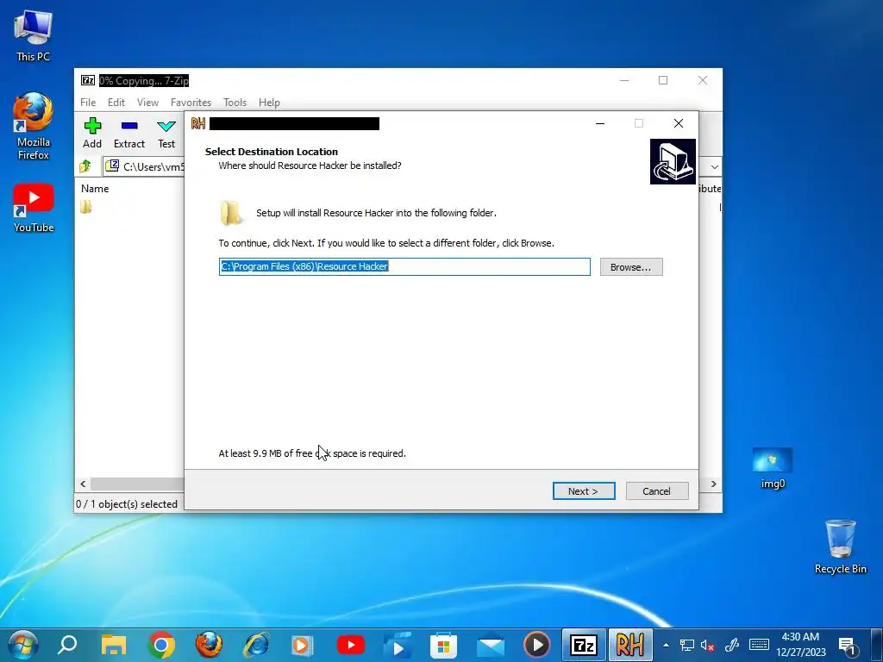Screen dimensions: 883x662
Task: Click the right arrow of 7-Zip horizontal scrollbar
Action: pos(713,484)
